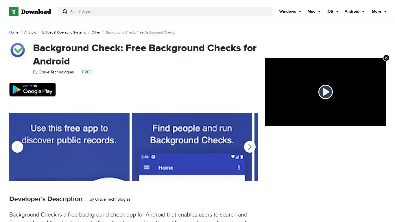Click the Background Check app icon
The image size is (395, 222).
pos(18,50)
